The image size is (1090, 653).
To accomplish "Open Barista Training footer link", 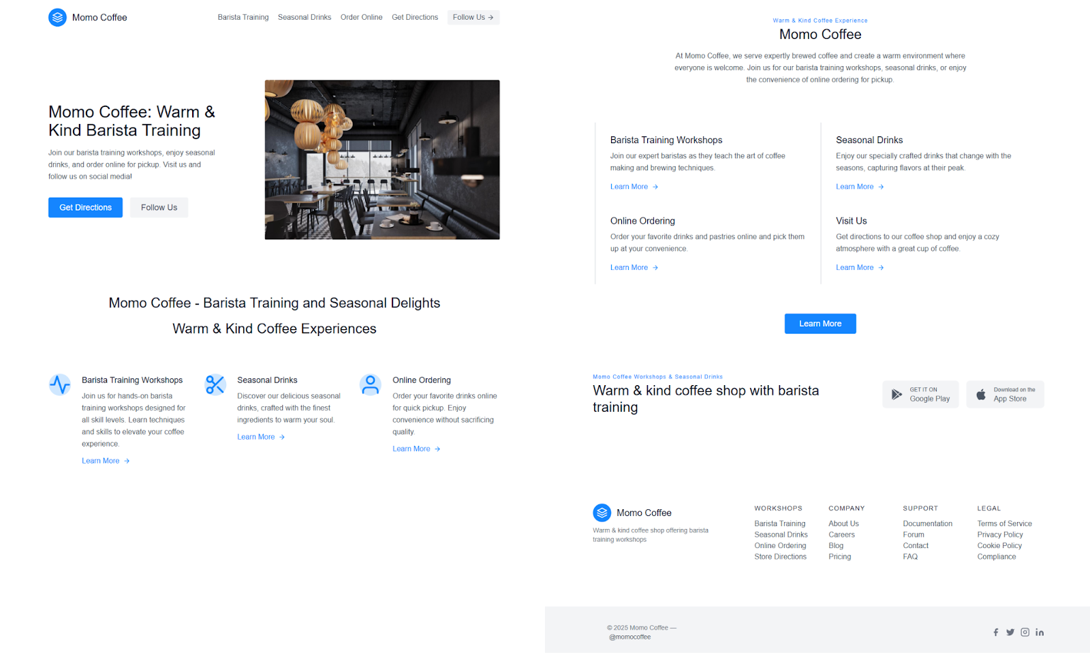I will (779, 523).
